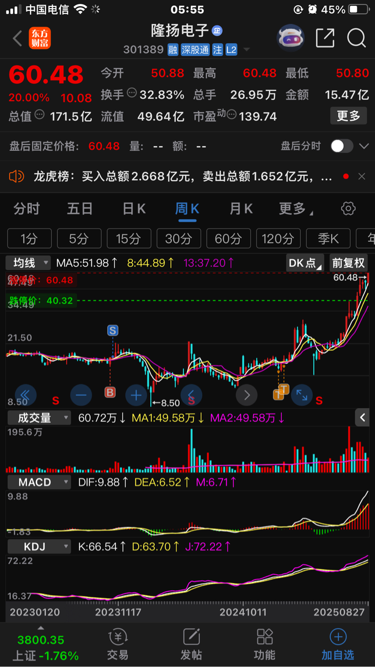This screenshot has width=375, height=667.
Task: Tap the L2 level badge
Action: point(231,50)
